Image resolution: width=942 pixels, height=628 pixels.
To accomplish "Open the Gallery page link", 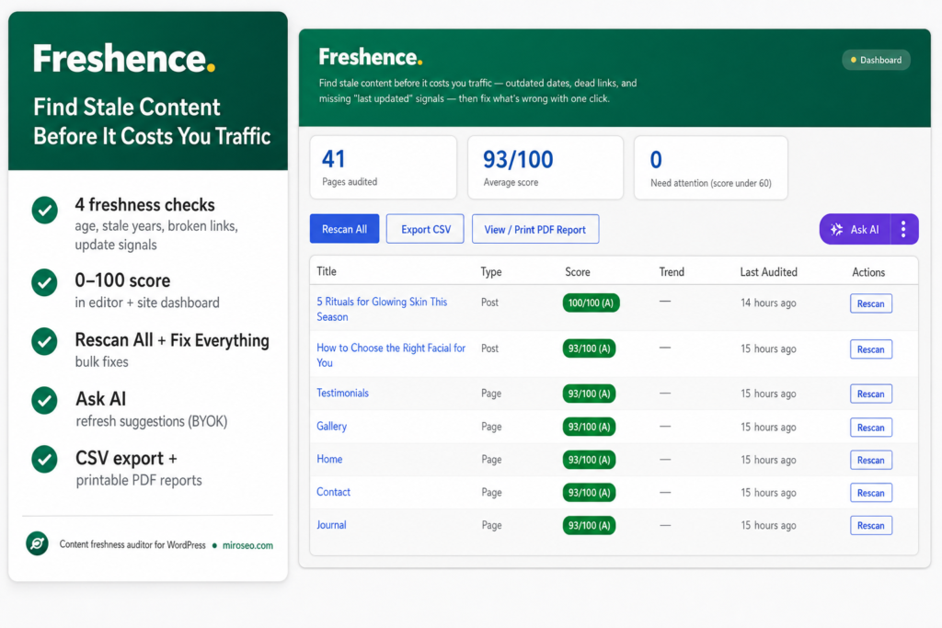I will tap(331, 427).
